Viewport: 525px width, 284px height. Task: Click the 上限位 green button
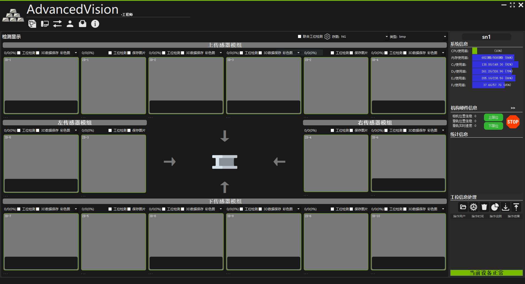pos(493,117)
